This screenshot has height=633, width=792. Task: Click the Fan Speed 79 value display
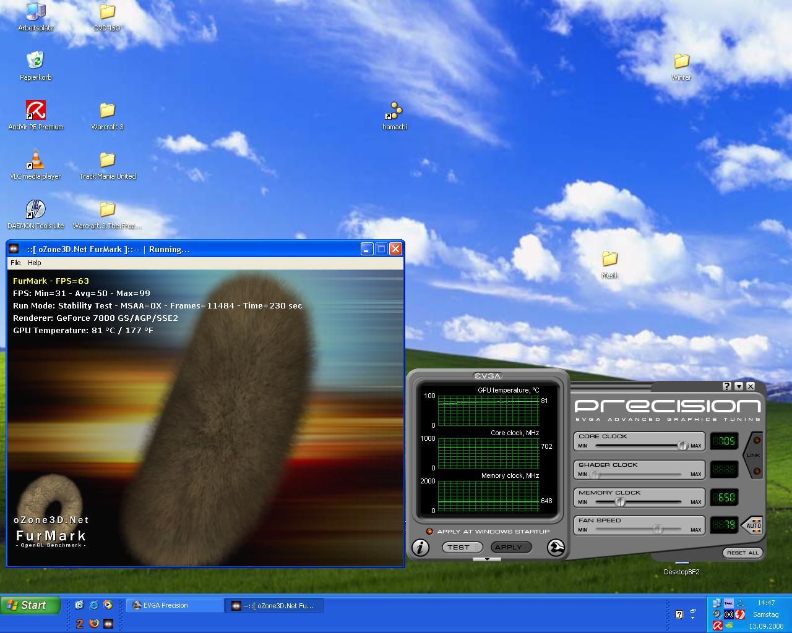(x=724, y=525)
